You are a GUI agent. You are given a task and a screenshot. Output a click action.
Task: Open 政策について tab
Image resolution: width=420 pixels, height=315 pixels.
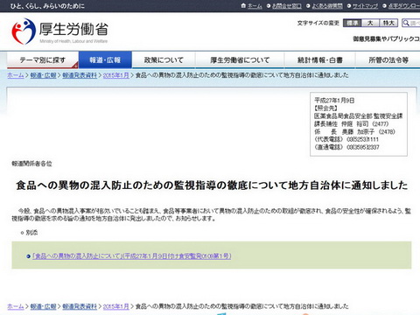(164, 60)
